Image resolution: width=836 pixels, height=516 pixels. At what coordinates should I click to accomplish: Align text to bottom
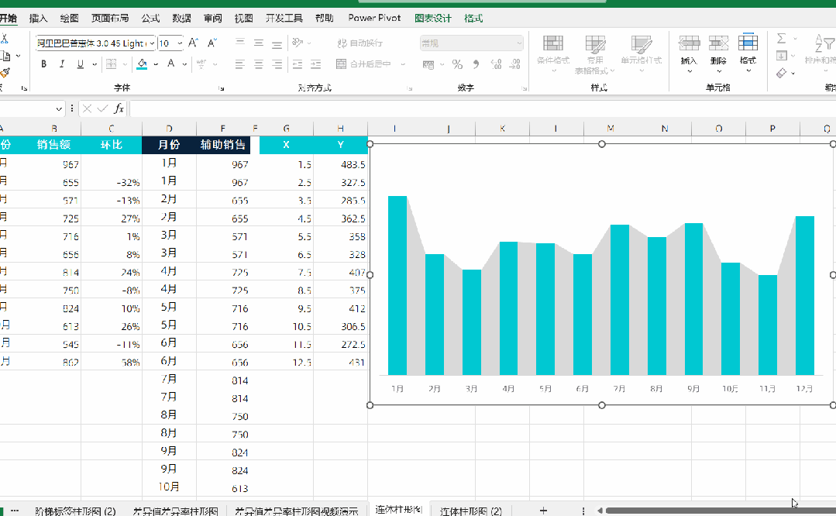coord(277,43)
